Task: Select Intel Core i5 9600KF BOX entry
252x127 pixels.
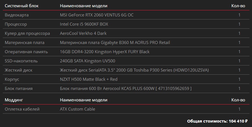Action: (84, 24)
